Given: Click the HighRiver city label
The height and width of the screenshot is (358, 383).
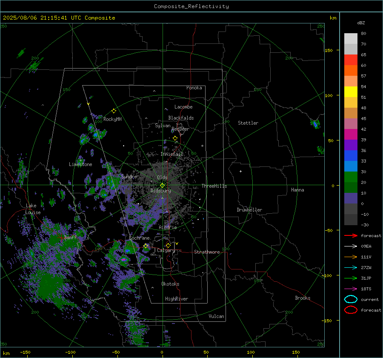Looking at the screenshot, I should coord(177,299).
